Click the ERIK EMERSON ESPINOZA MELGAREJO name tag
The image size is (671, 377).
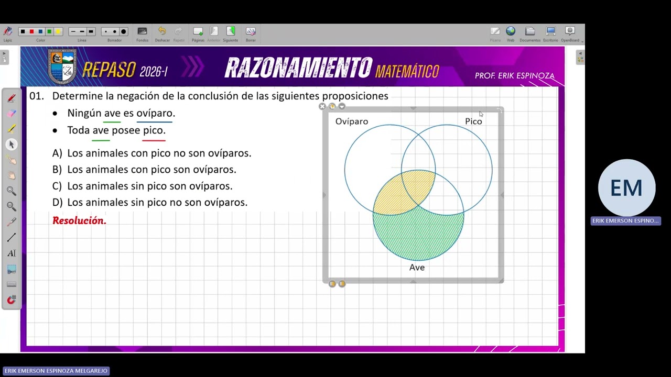(x=56, y=371)
